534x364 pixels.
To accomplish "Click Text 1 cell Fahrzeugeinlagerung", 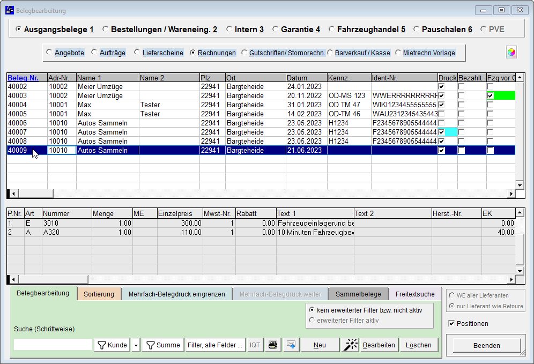I will click(x=315, y=223).
